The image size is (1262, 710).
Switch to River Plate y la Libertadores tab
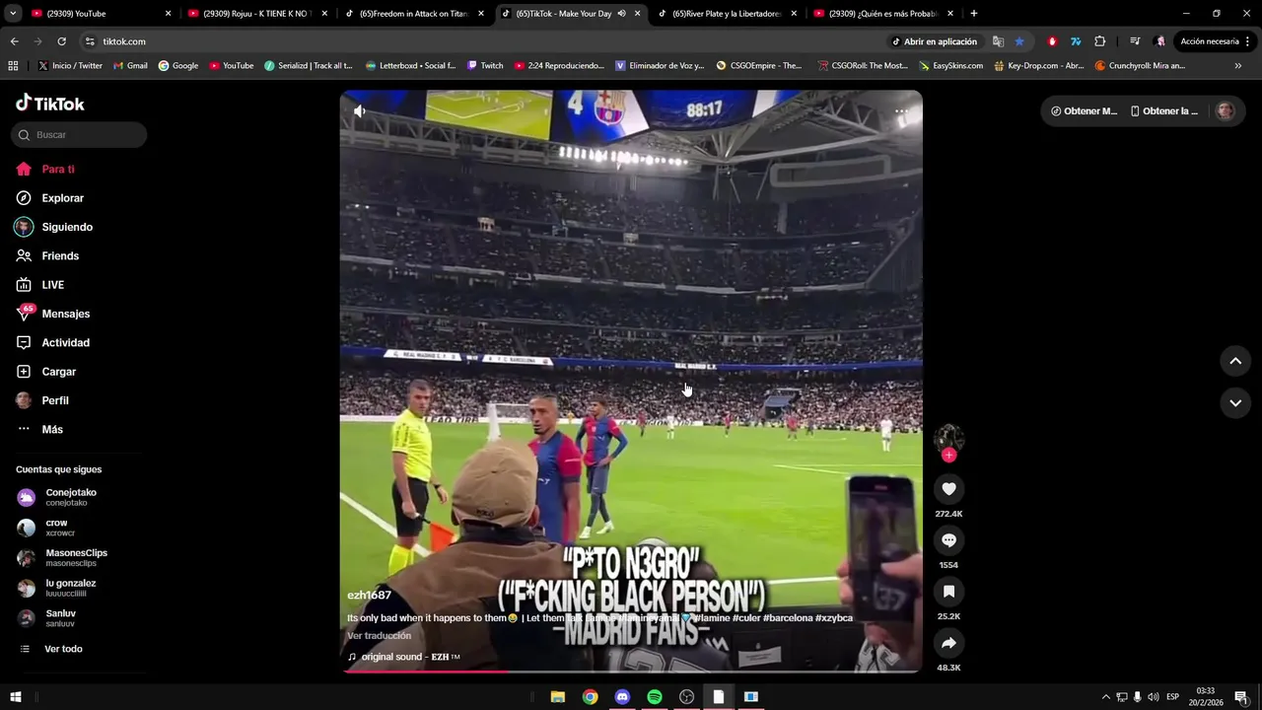coord(726,14)
